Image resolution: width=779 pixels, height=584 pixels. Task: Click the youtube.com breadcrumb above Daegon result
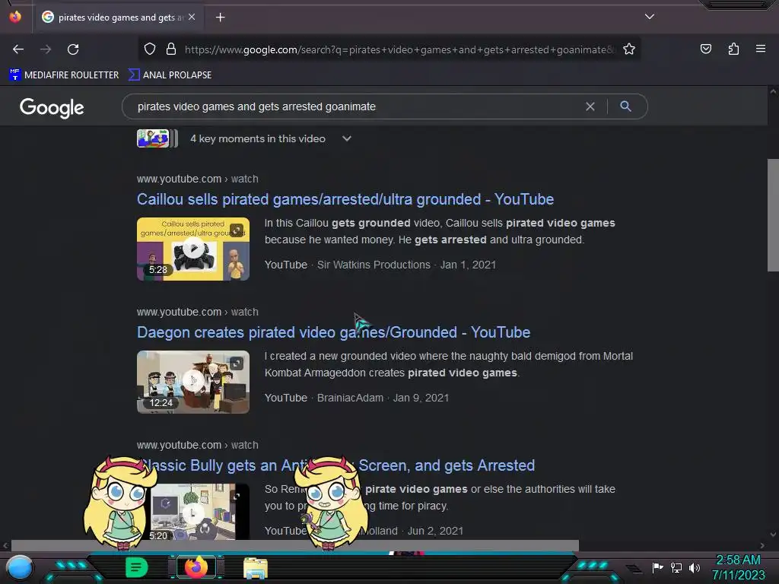tap(198, 312)
